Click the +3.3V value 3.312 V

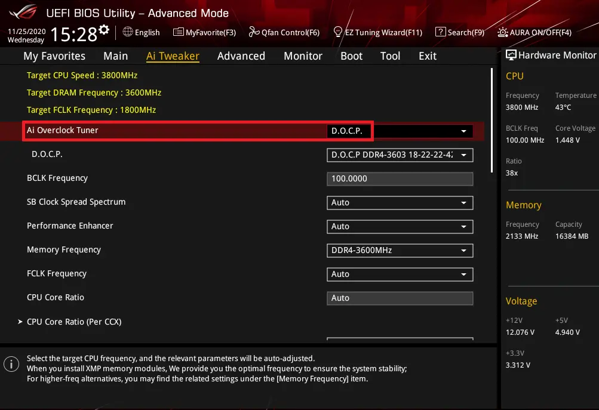tap(518, 365)
